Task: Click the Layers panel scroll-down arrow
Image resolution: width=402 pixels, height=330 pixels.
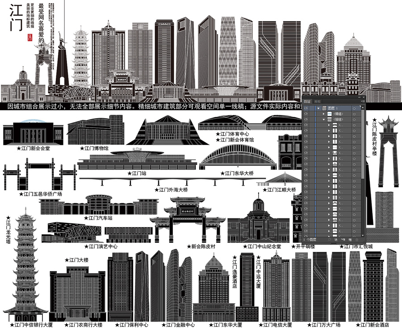Action: 363,235
